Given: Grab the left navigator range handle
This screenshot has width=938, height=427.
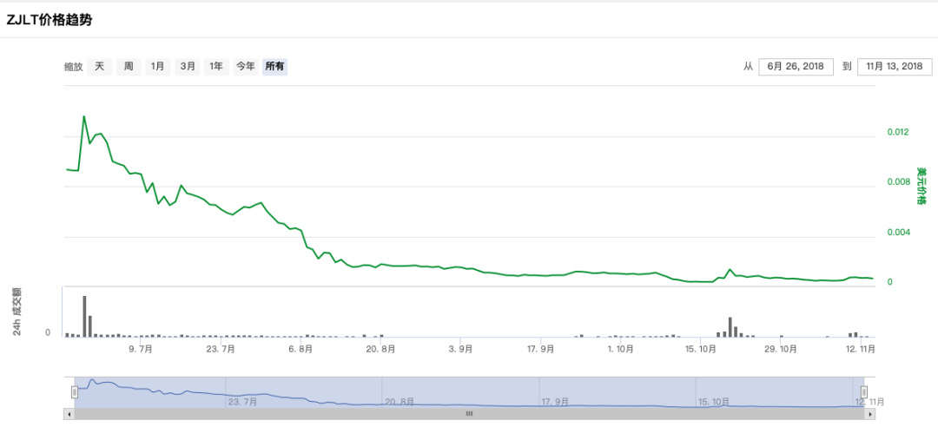Looking at the screenshot, I should coord(75,392).
